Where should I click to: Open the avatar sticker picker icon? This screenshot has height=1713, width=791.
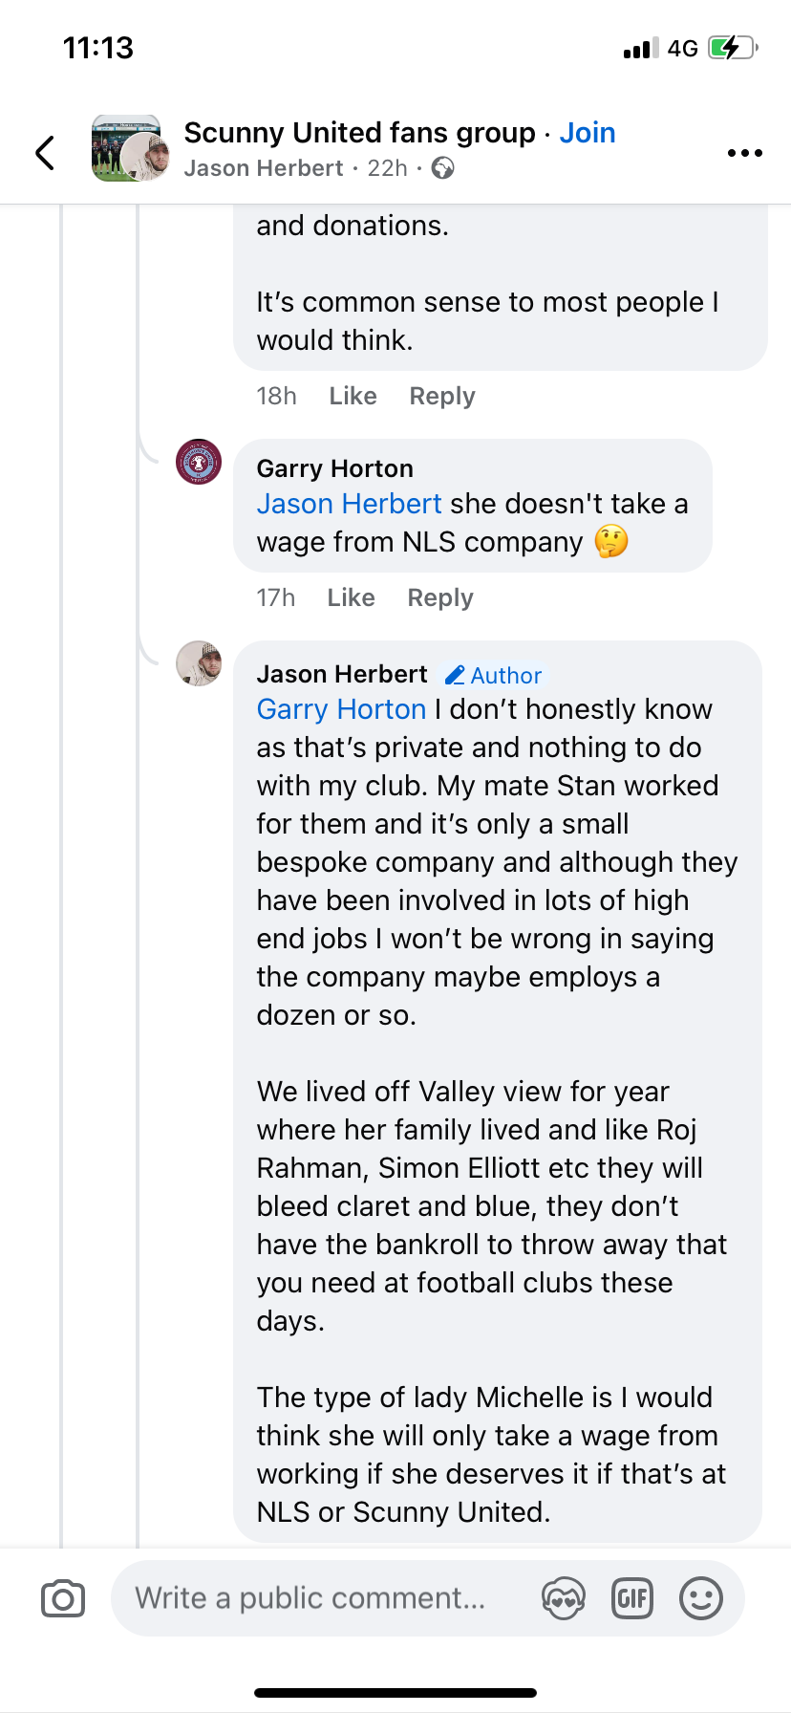(563, 1598)
